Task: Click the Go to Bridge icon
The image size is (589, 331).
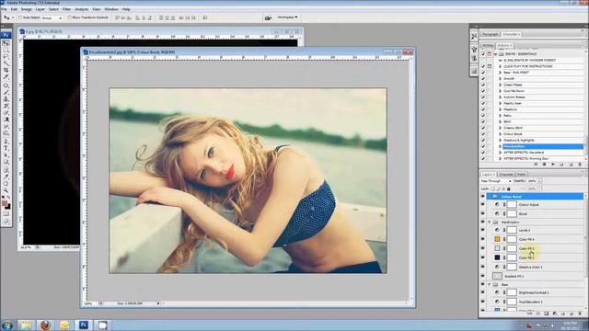Action: tap(268, 17)
